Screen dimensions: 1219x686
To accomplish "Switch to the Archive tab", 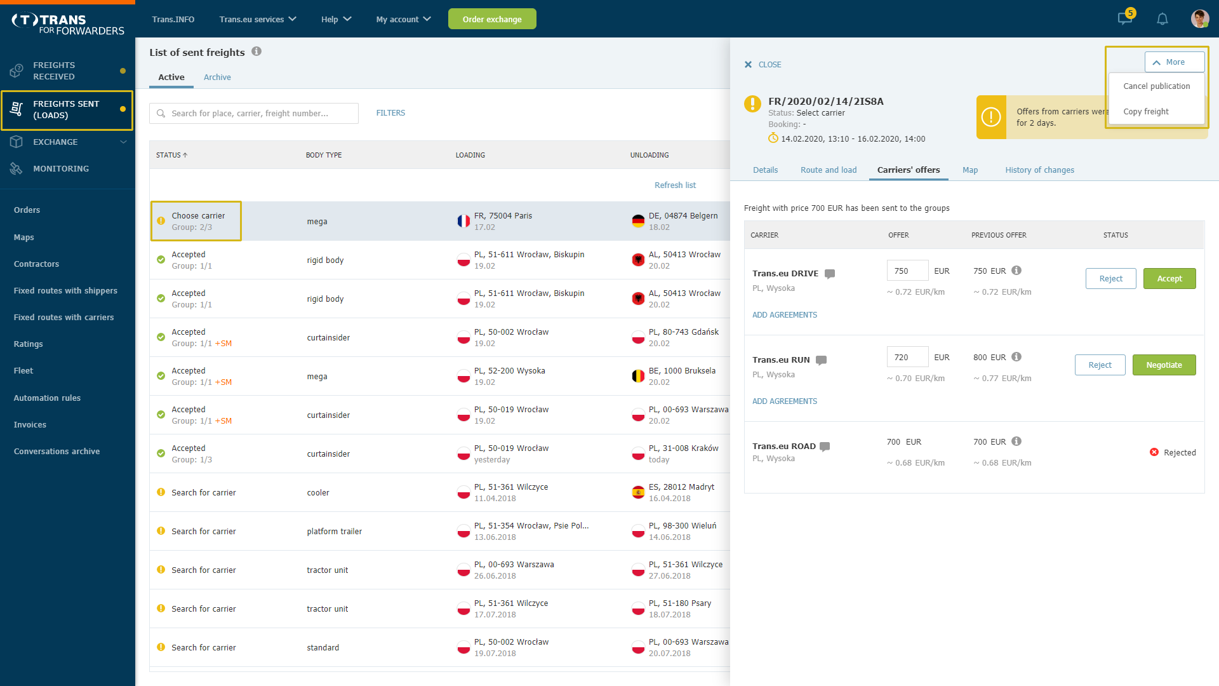I will 217,77.
